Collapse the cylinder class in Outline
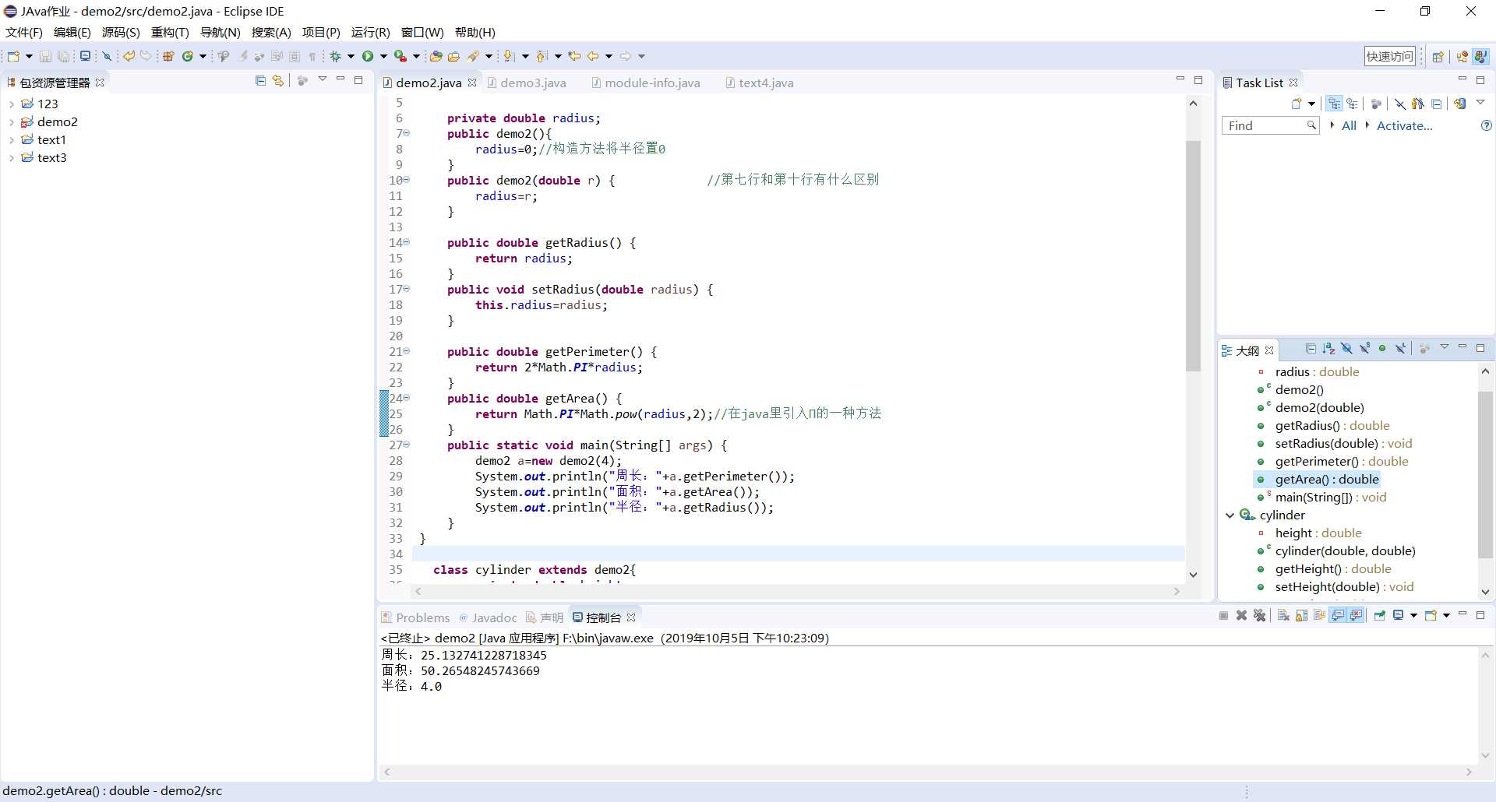 click(x=1230, y=515)
